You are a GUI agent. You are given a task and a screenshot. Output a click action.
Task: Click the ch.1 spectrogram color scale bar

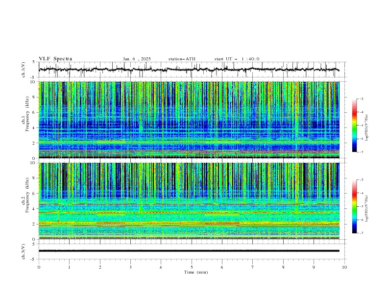click(354, 125)
